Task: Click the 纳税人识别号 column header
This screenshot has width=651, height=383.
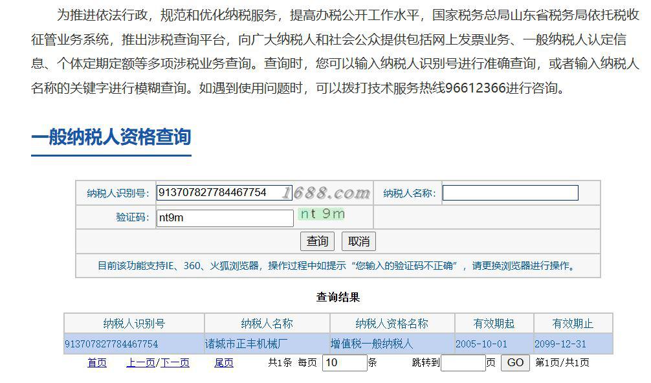Action: [134, 323]
